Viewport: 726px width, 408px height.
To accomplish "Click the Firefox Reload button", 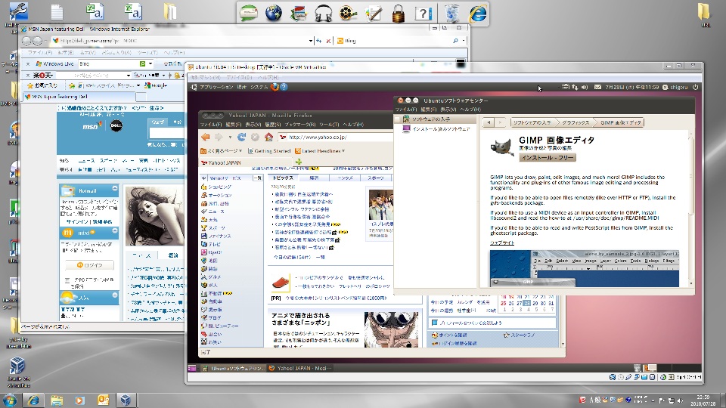I will 242,137.
